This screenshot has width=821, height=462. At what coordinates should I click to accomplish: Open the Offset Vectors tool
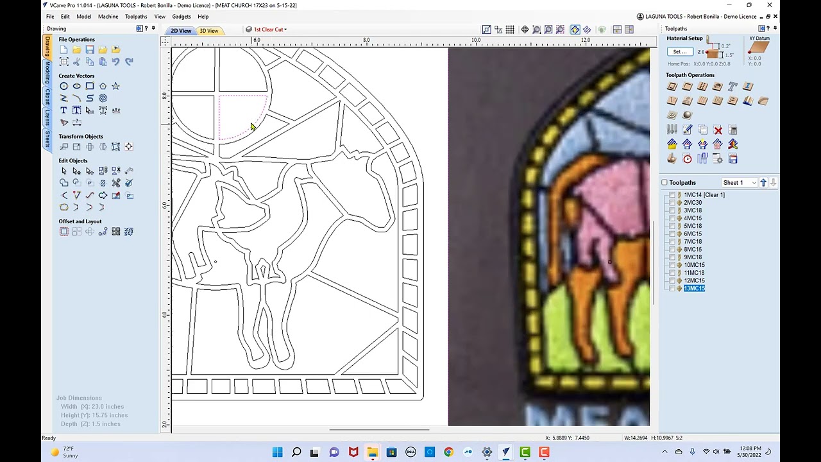[x=63, y=232]
